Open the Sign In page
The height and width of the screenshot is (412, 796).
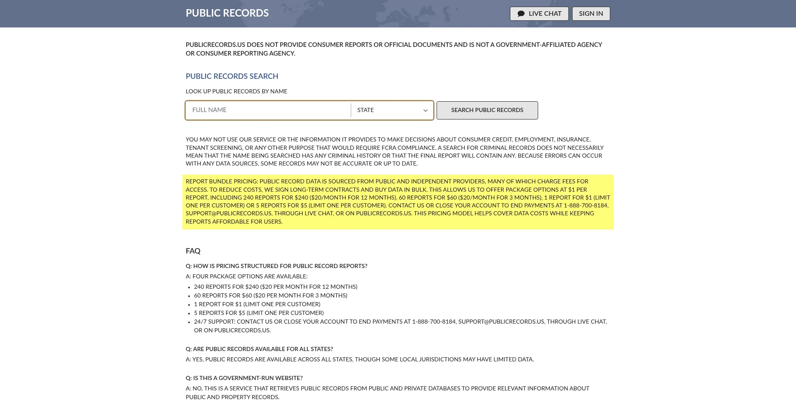(x=591, y=14)
